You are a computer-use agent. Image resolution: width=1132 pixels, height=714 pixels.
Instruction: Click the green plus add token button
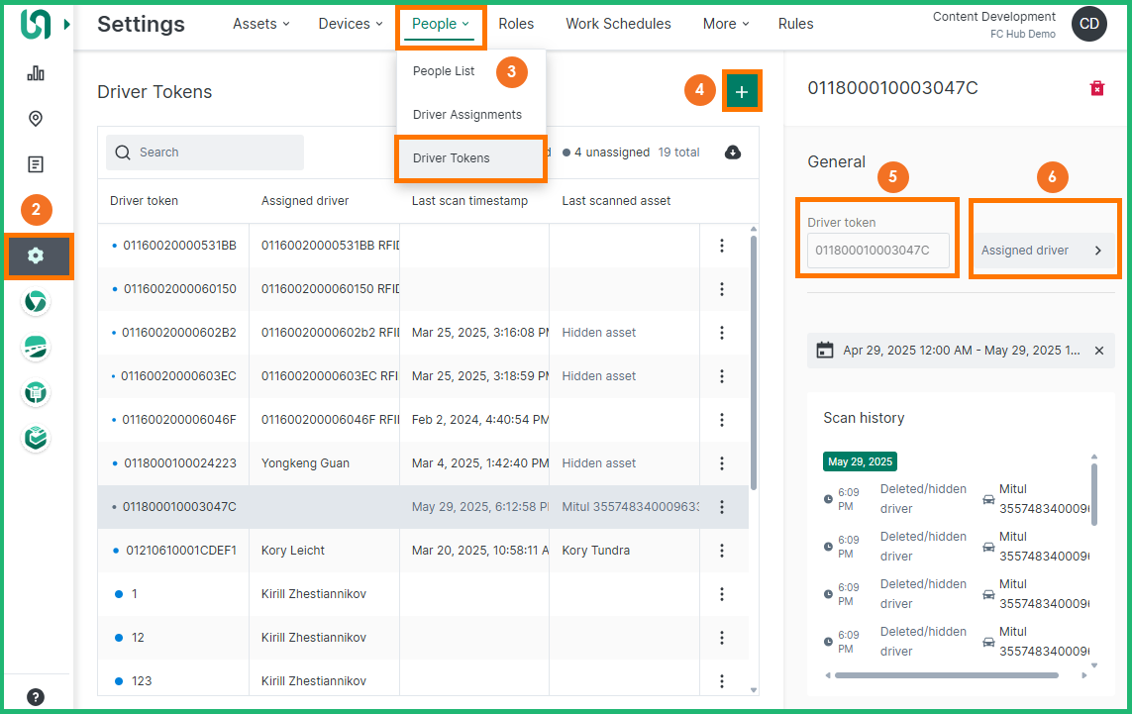[742, 92]
